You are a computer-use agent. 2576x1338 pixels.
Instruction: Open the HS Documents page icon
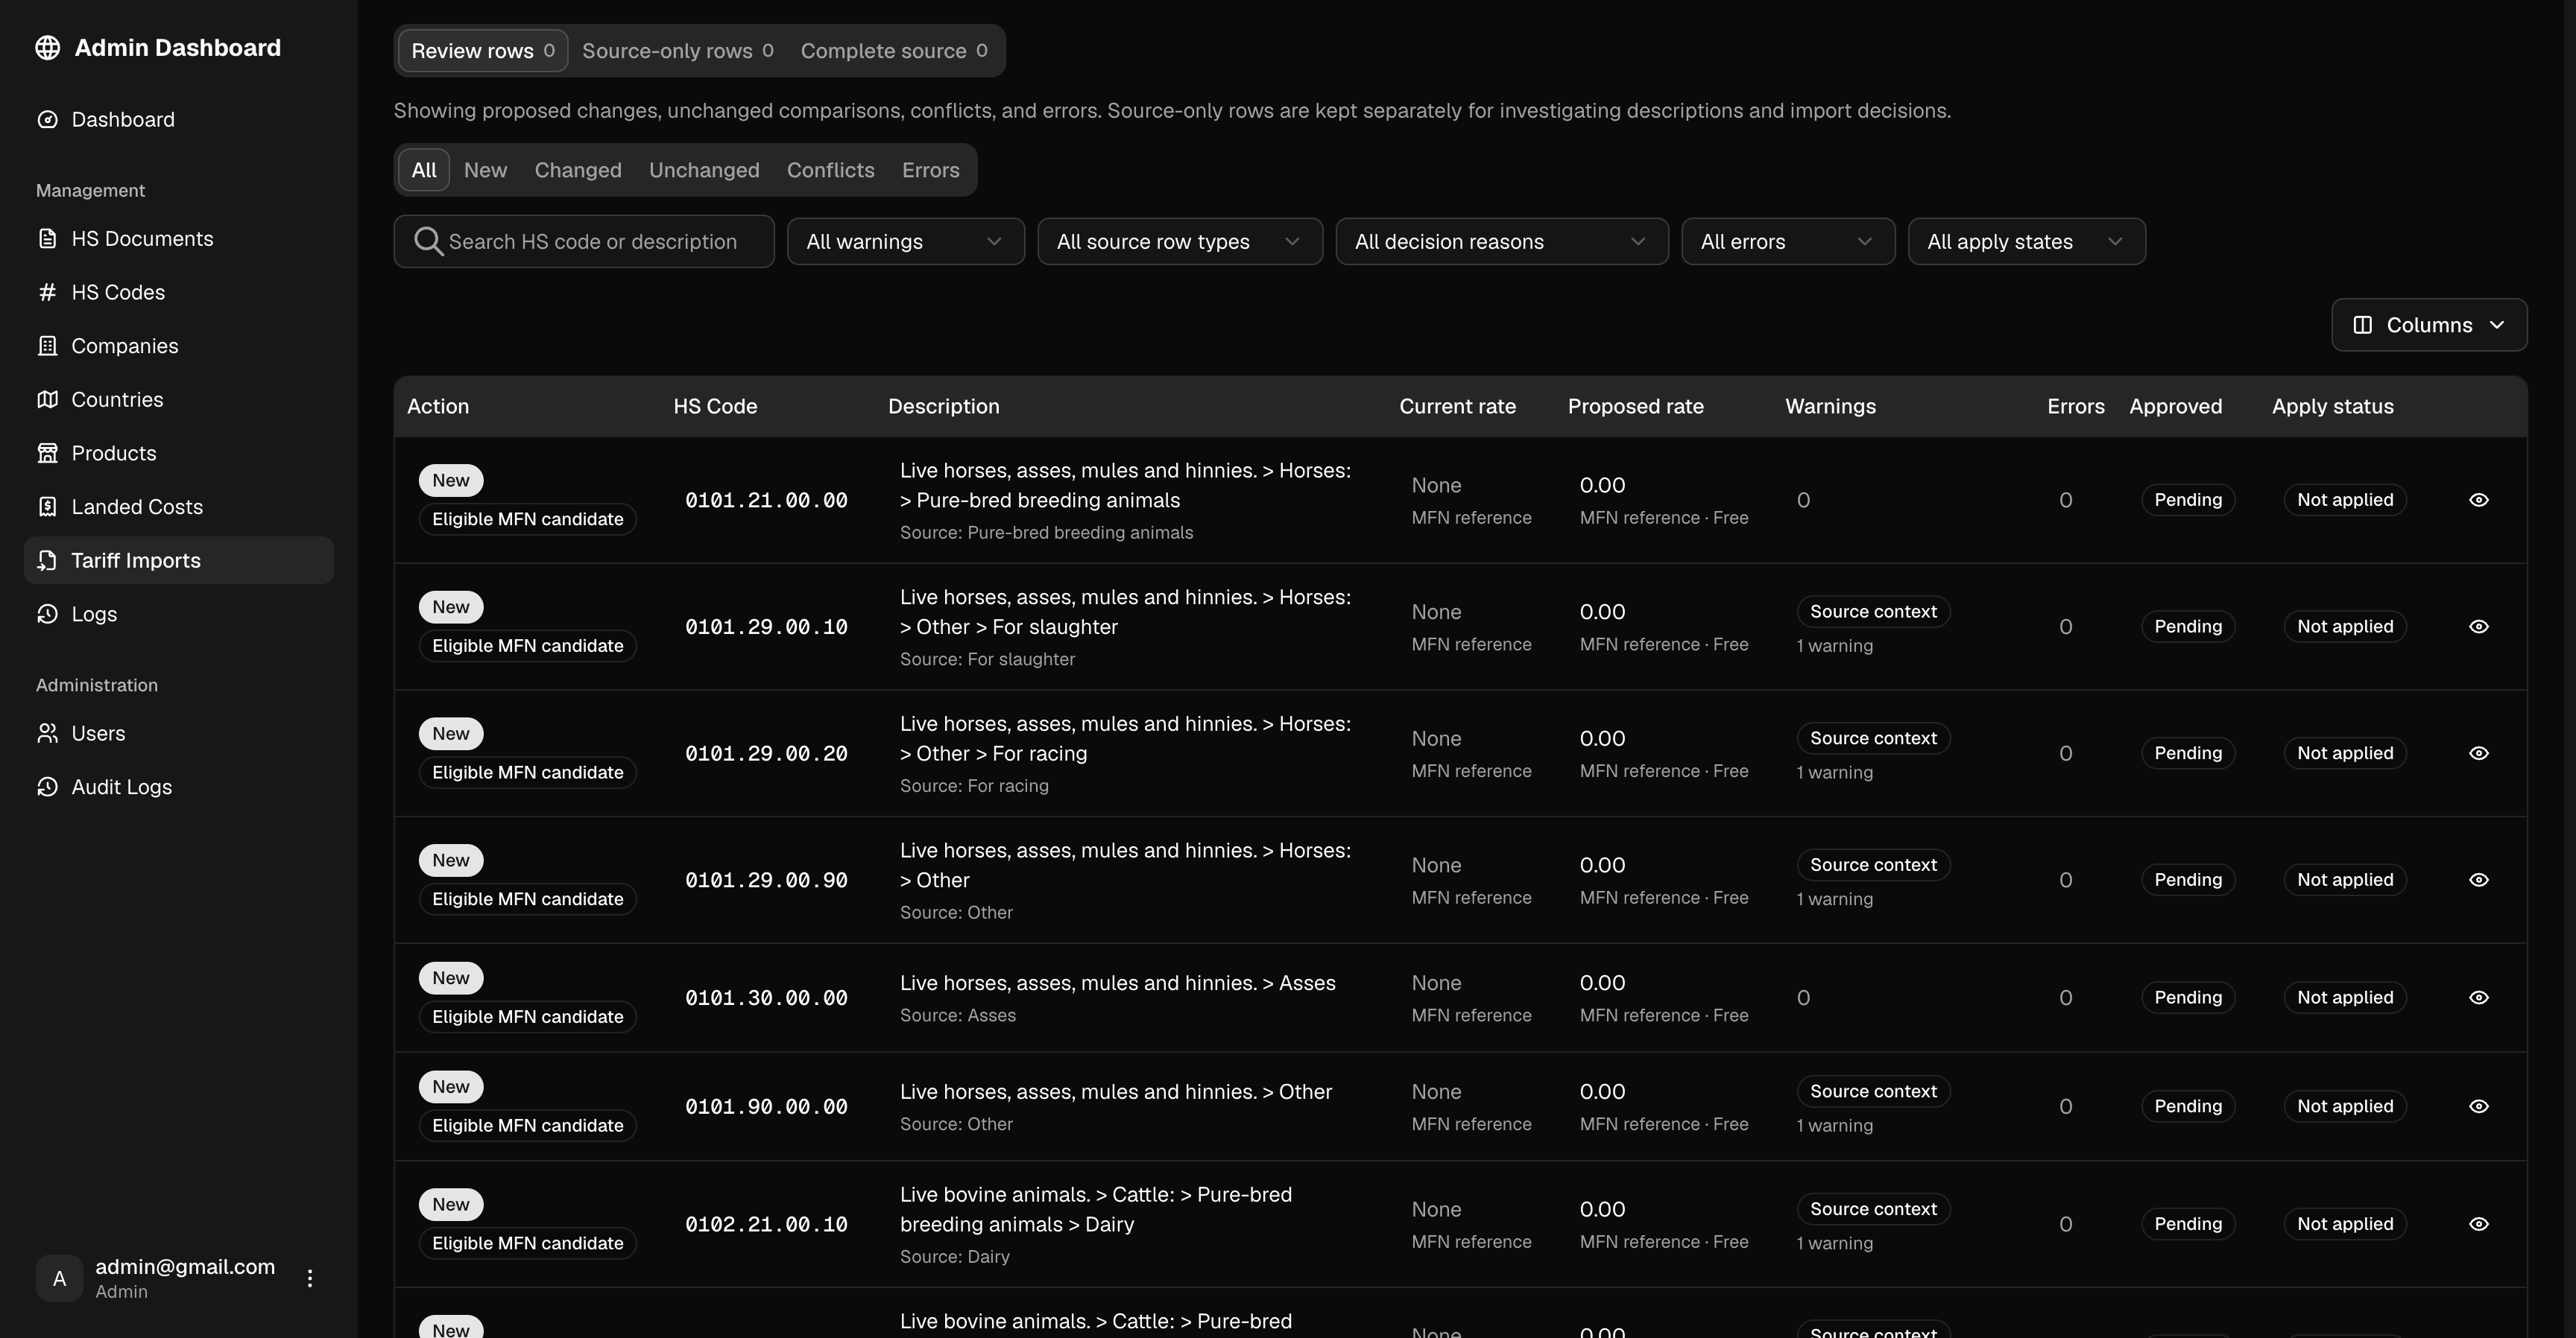click(47, 239)
